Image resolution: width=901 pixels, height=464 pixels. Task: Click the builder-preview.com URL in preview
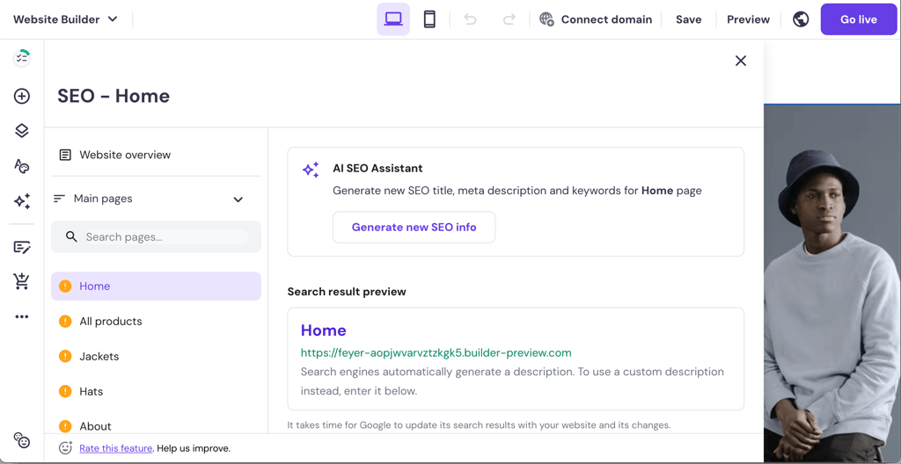436,352
